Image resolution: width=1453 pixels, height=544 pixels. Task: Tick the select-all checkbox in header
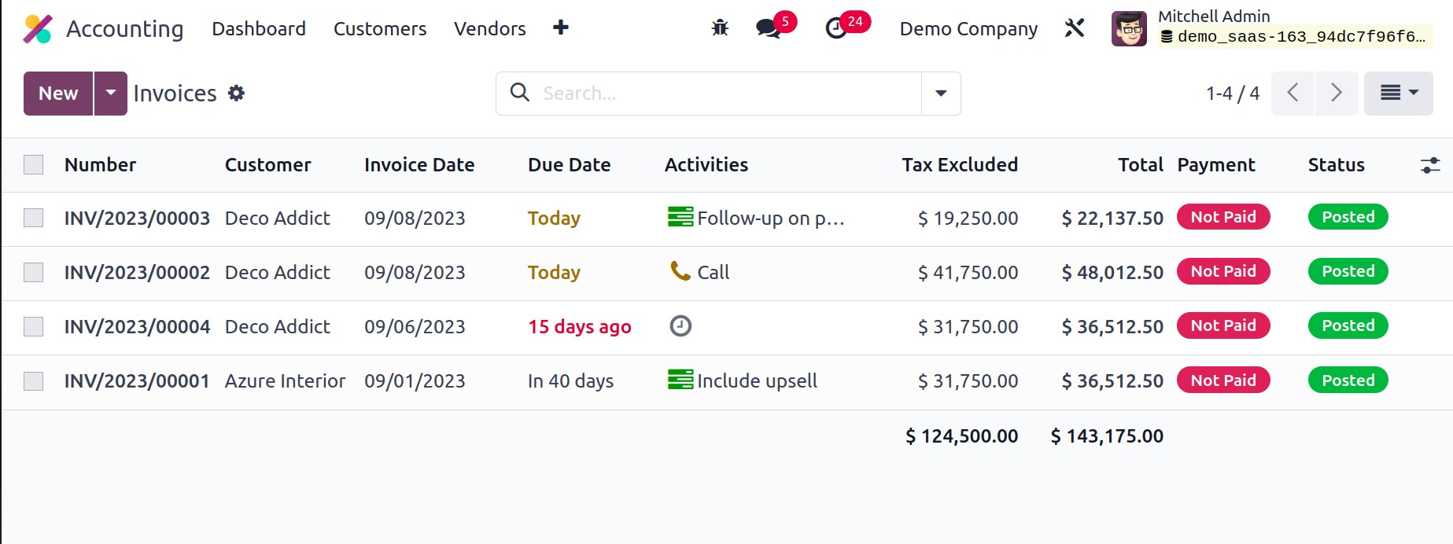(x=33, y=164)
